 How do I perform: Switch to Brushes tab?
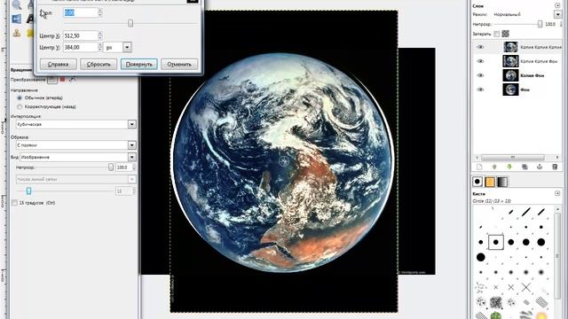[477, 182]
